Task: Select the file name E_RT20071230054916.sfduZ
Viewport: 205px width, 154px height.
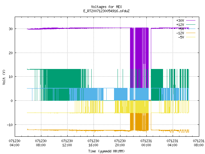Action: pyautogui.click(x=106, y=11)
